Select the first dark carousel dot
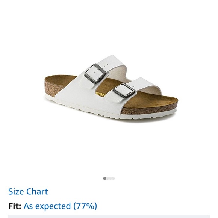 (104, 179)
